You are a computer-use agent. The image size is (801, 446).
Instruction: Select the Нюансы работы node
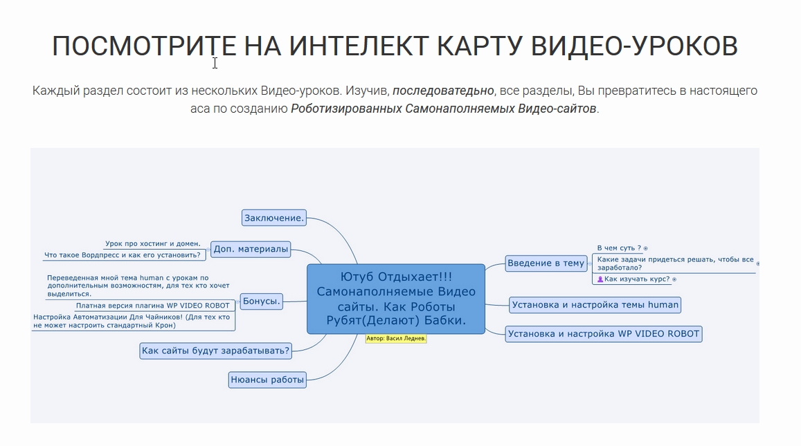pyautogui.click(x=267, y=380)
